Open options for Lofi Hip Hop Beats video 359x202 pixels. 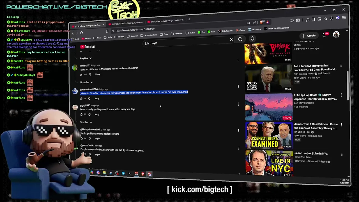pos(341,95)
